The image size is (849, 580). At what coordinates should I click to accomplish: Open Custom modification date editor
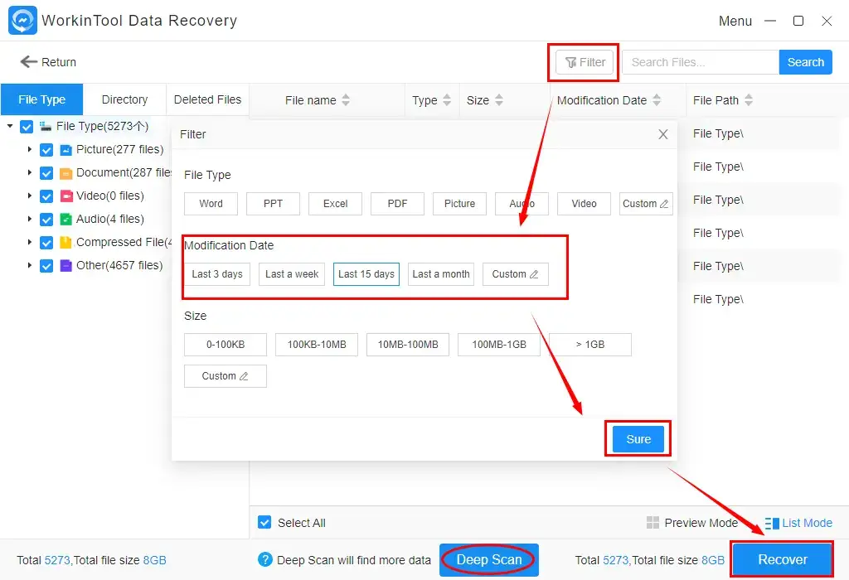coord(515,273)
